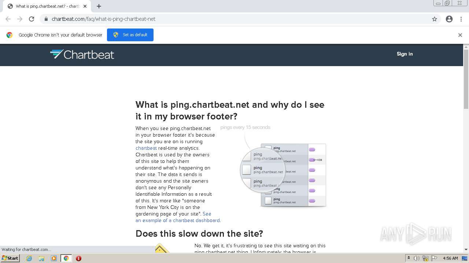Image resolution: width=469 pixels, height=263 pixels.
Task: Open a new tab with the plus button
Action: click(99, 6)
